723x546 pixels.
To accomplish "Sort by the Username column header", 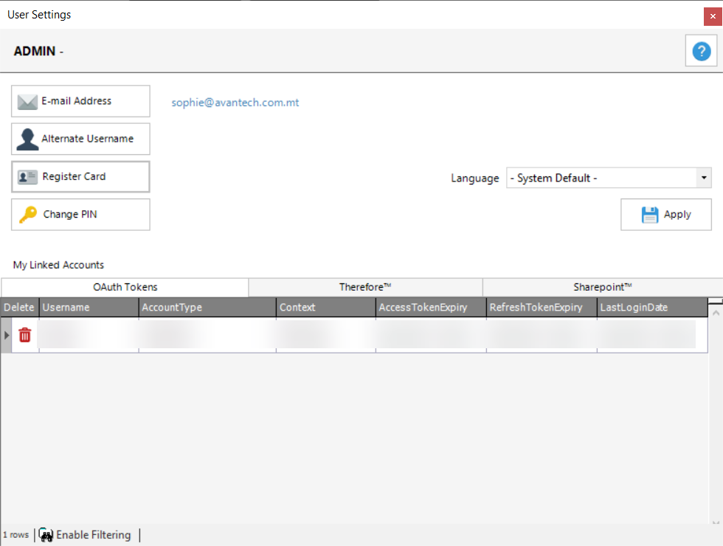I will tap(89, 308).
